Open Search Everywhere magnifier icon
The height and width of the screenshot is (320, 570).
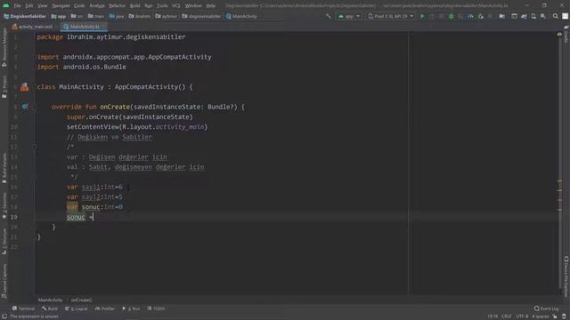tap(555, 16)
